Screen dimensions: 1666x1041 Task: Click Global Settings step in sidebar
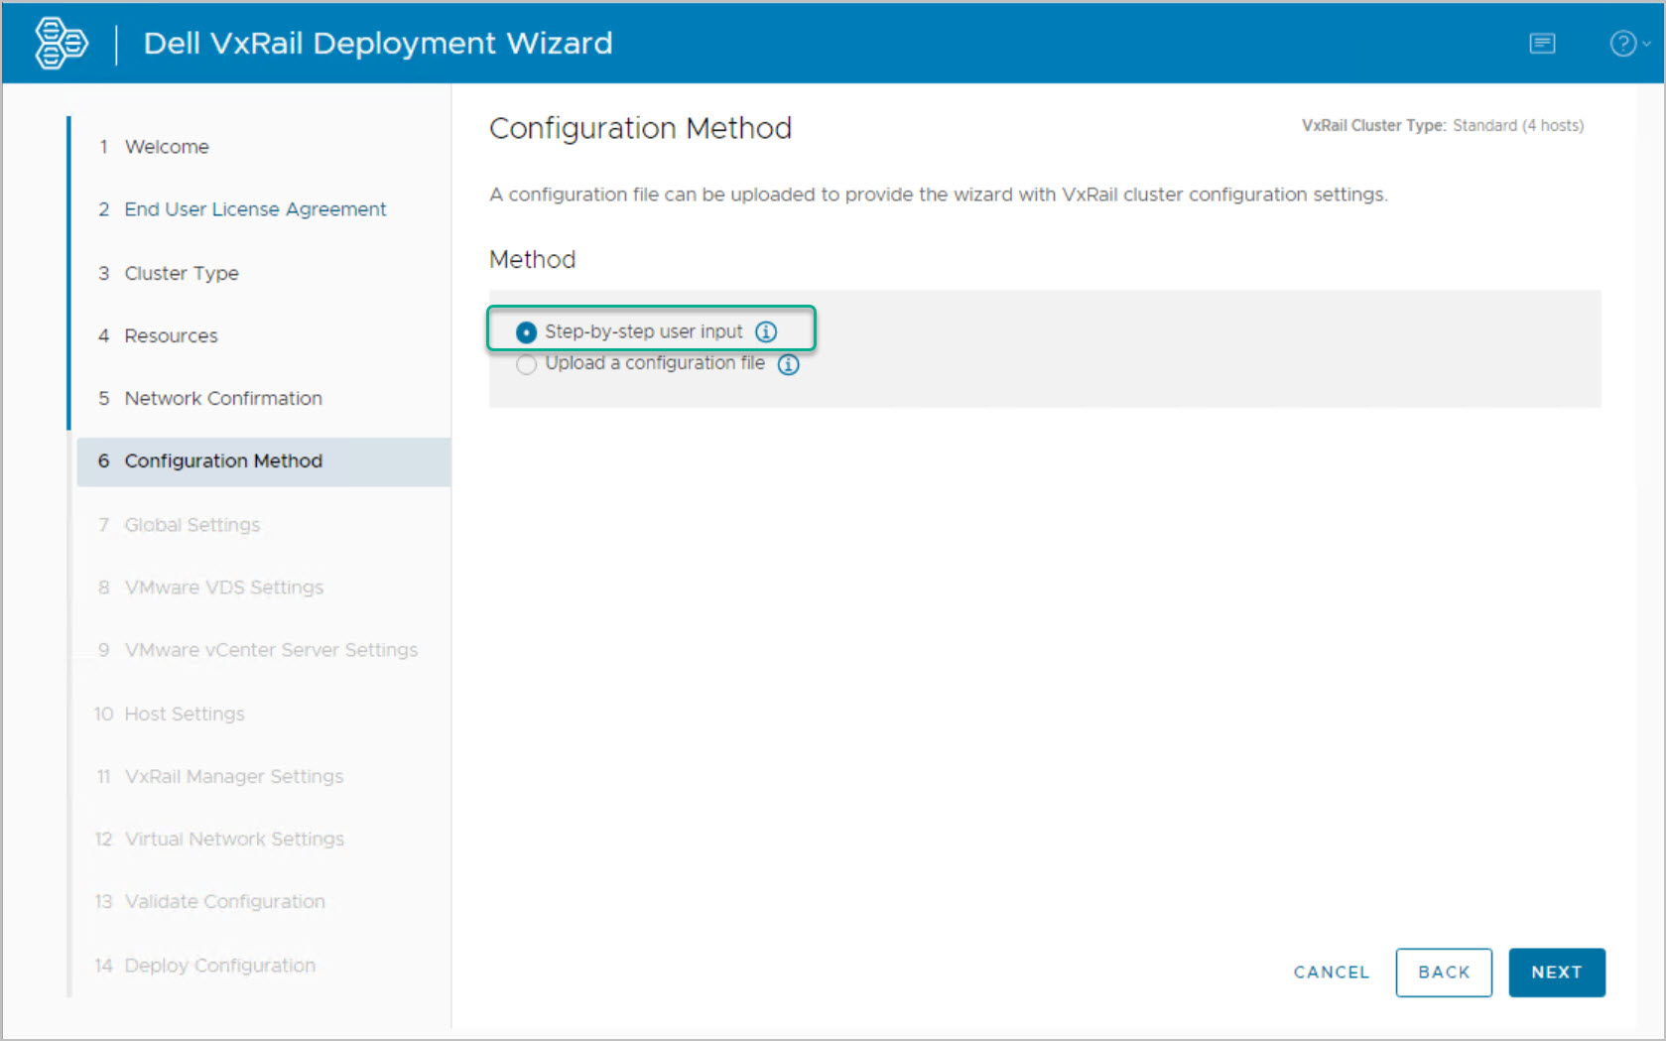(192, 525)
